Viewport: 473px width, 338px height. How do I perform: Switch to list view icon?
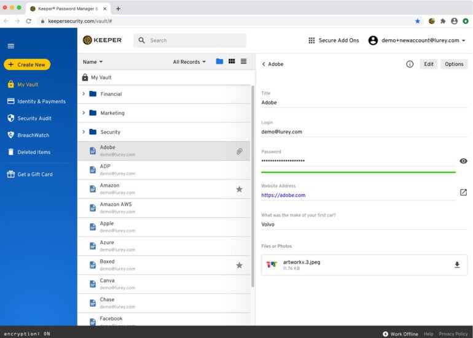pos(243,61)
